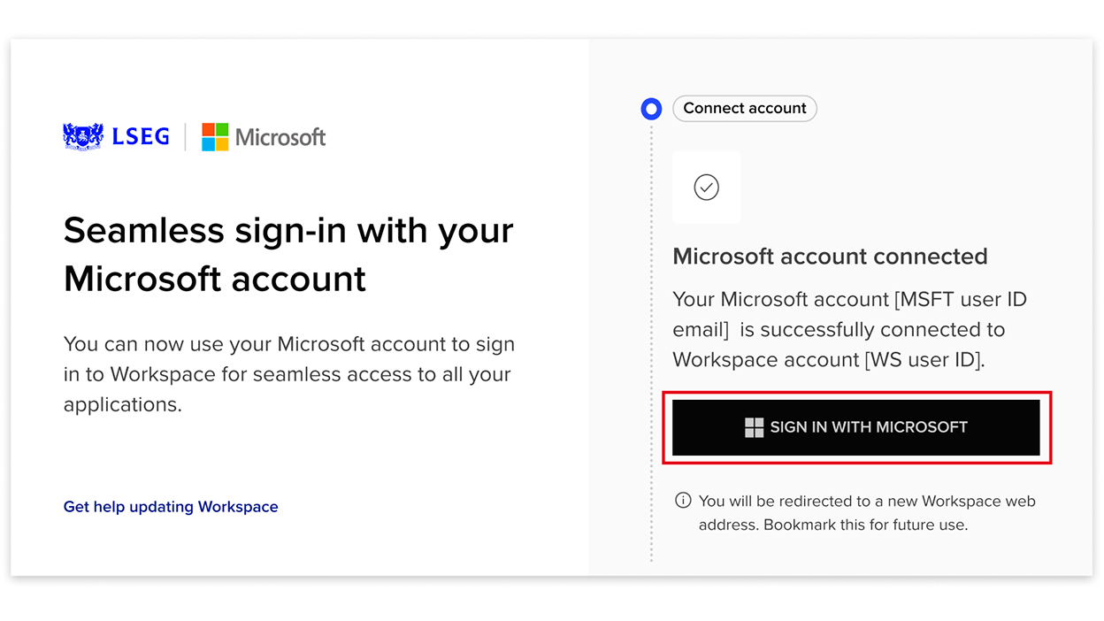
Task: Click the LSEG logo
Action: click(x=116, y=136)
